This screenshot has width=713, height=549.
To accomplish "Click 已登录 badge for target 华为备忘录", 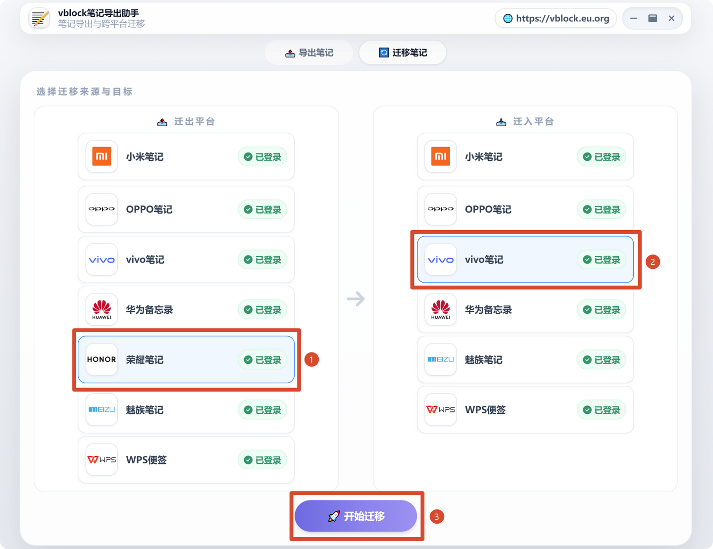I will tap(602, 310).
